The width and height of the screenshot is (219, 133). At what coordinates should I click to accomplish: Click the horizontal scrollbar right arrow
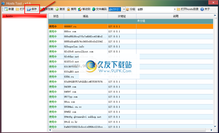click(x=211, y=130)
